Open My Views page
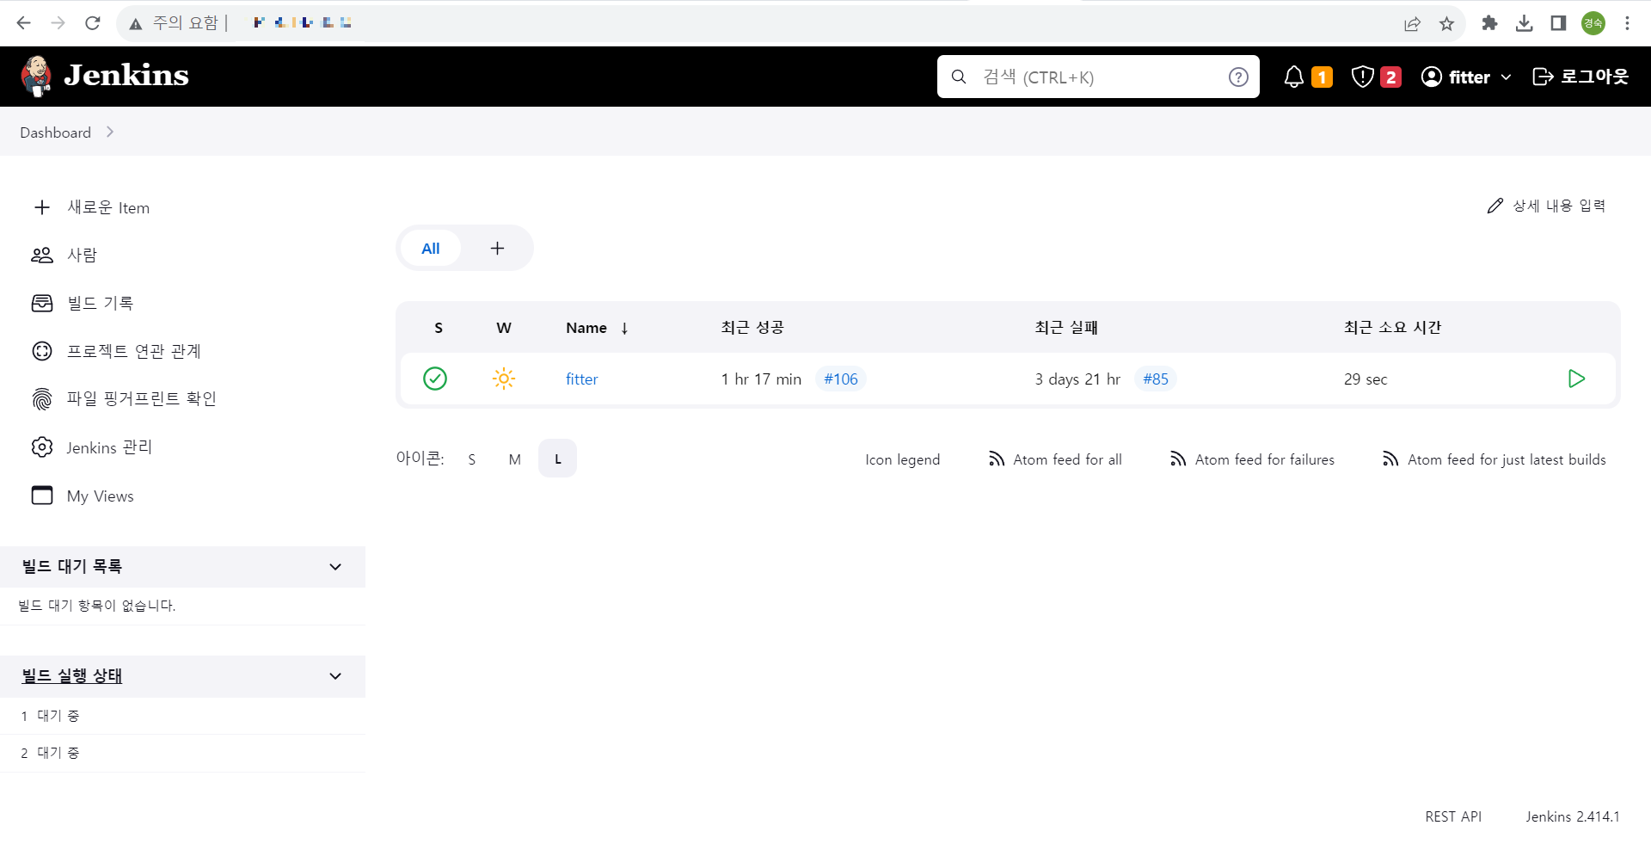Image resolution: width=1651 pixels, height=850 pixels. click(x=83, y=496)
